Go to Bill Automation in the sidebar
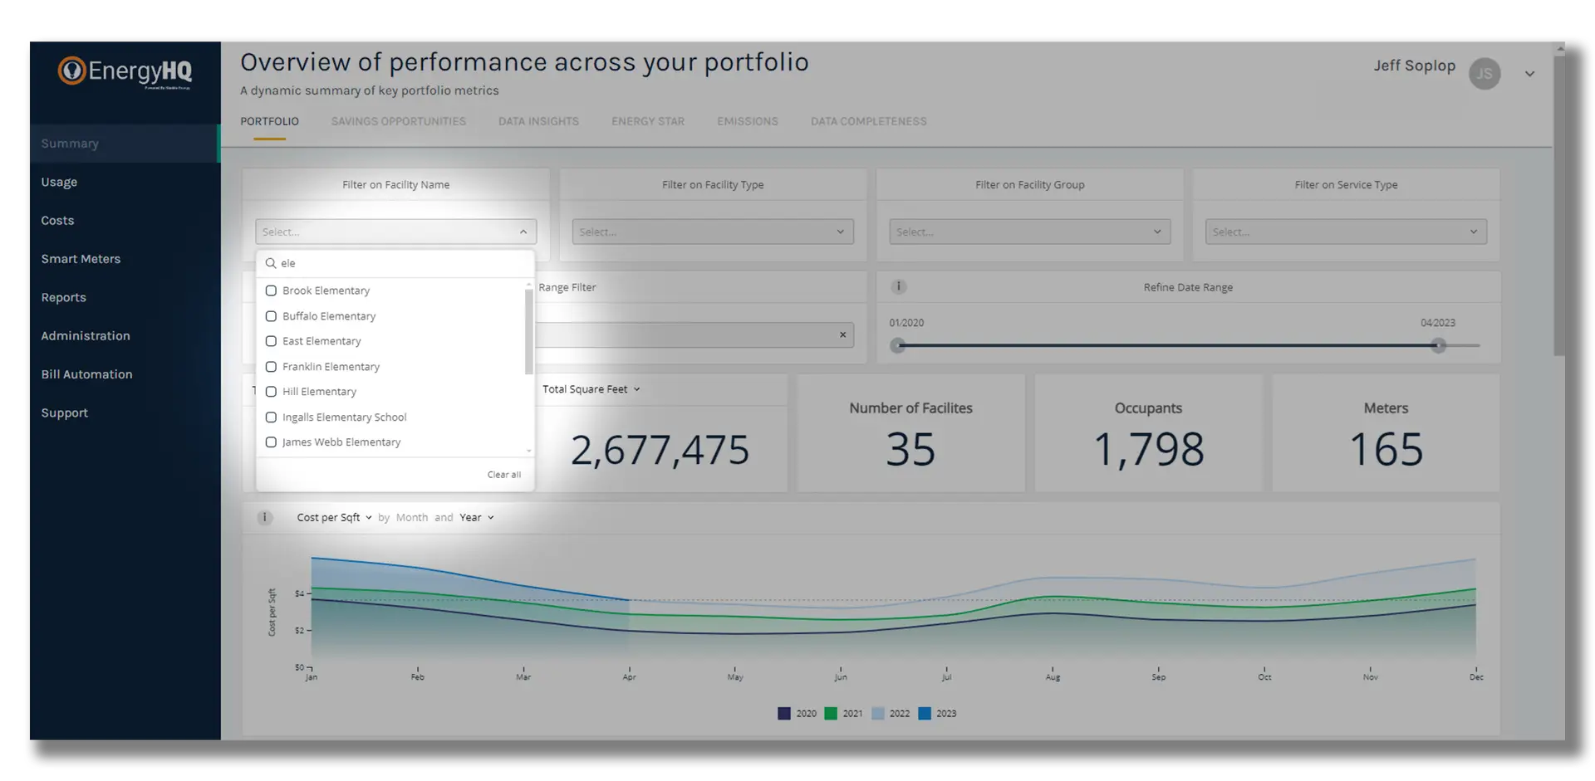 pyautogui.click(x=86, y=374)
